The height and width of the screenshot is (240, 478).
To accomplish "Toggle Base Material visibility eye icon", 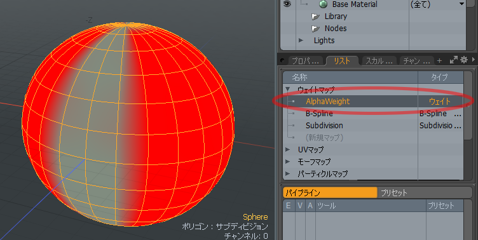I will point(287,4).
